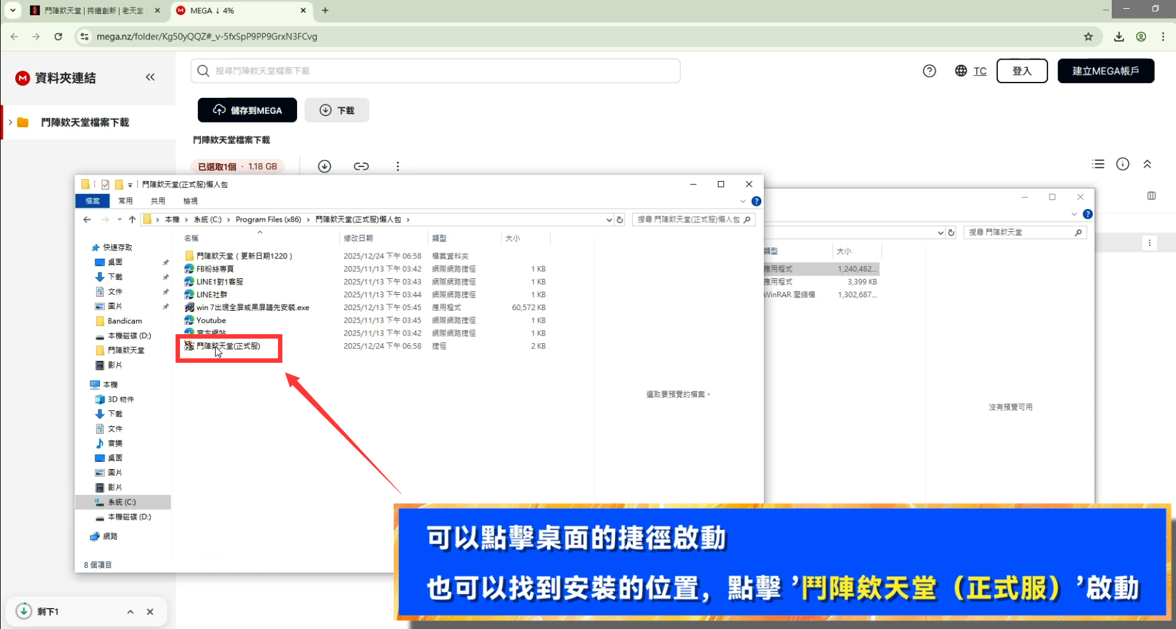Open the MEGA info panel icon
The height and width of the screenshot is (629, 1176).
[x=1123, y=165]
